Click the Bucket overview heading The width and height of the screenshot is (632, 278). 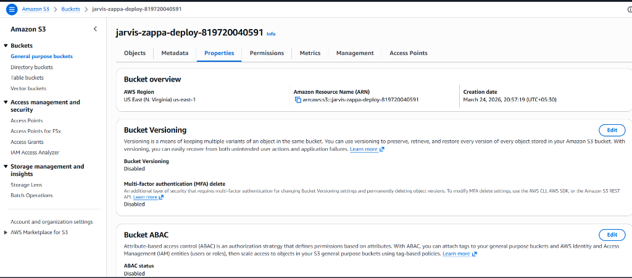(152, 80)
